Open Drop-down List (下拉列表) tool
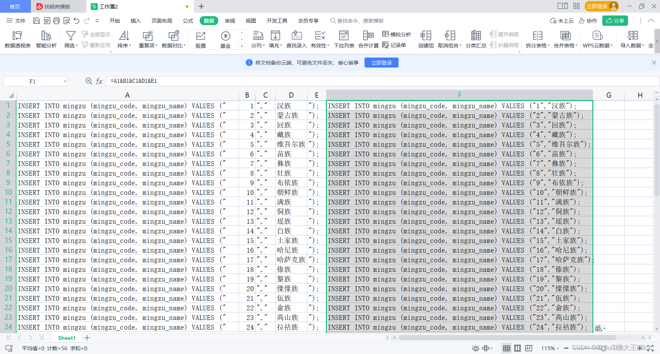 [344, 39]
